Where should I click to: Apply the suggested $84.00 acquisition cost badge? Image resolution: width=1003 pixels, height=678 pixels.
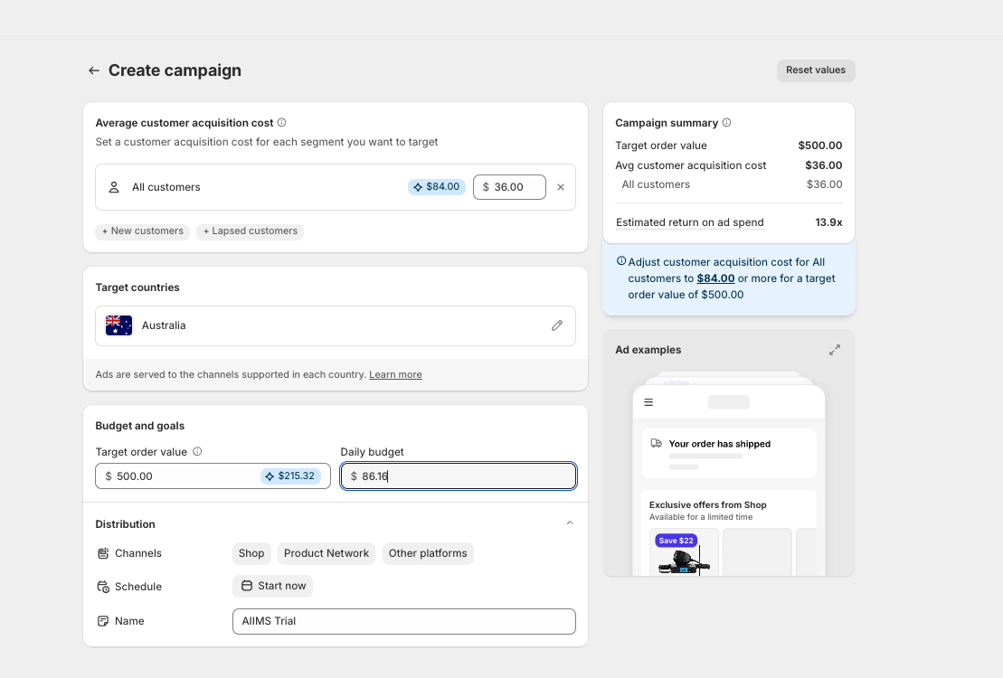tap(437, 187)
